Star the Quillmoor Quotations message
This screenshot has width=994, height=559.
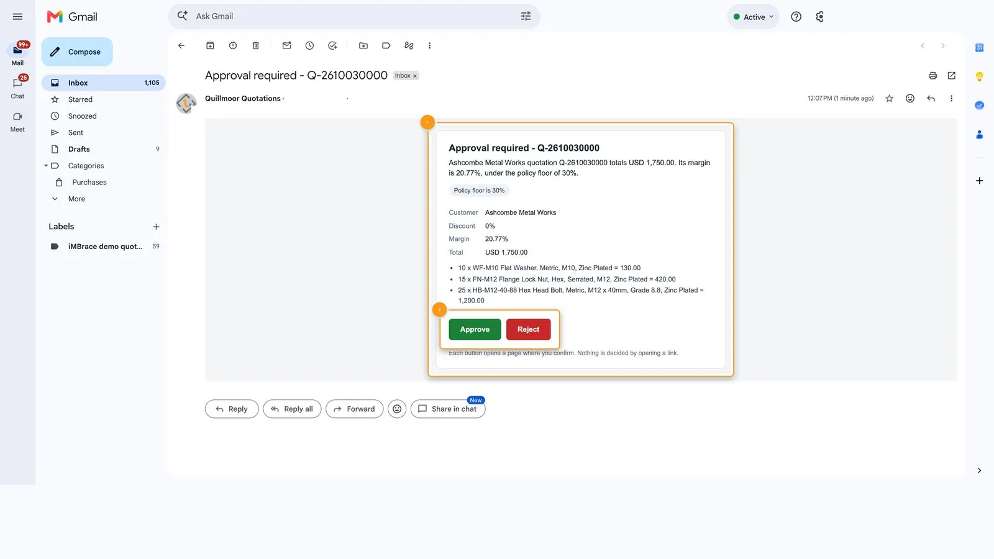pos(889,98)
